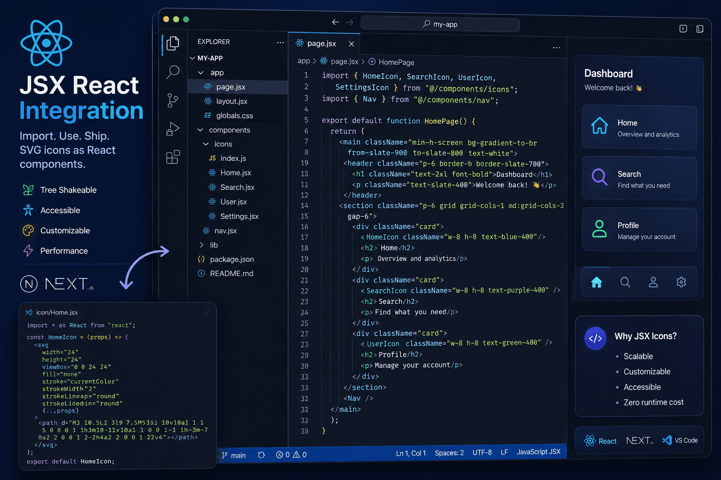Open Run and Debug view

click(173, 129)
